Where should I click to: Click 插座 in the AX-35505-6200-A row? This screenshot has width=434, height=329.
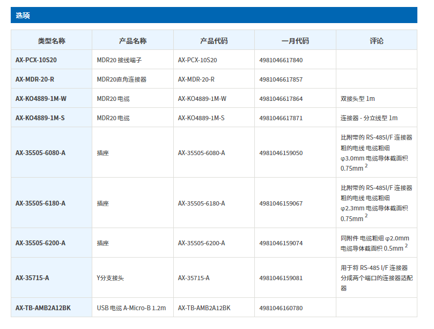click(102, 243)
